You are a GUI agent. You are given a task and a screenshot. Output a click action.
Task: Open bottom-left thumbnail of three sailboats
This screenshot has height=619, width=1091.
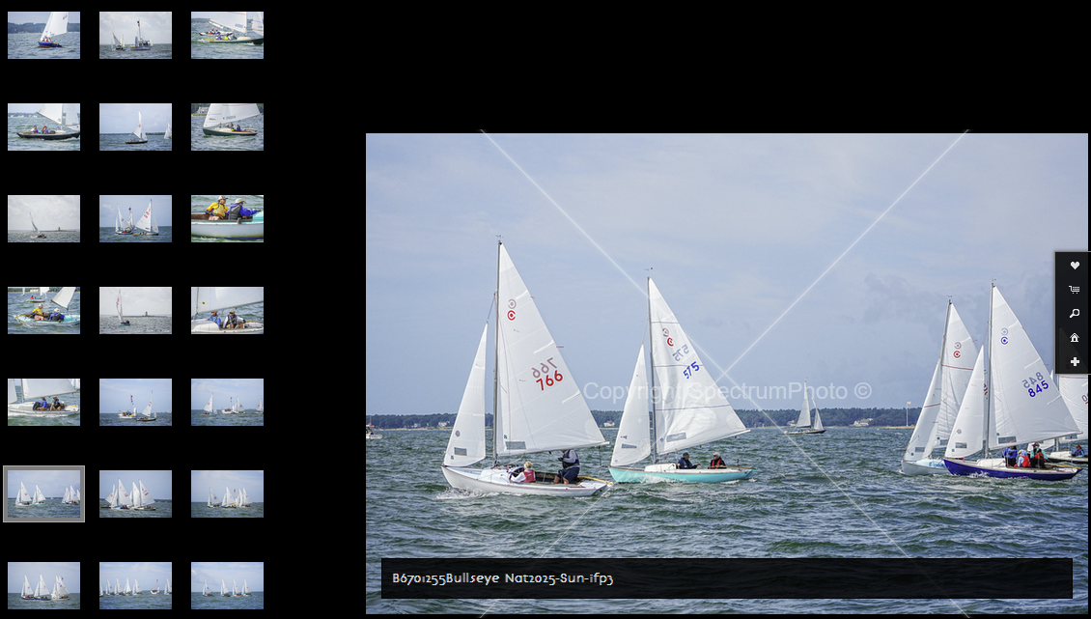pos(43,585)
